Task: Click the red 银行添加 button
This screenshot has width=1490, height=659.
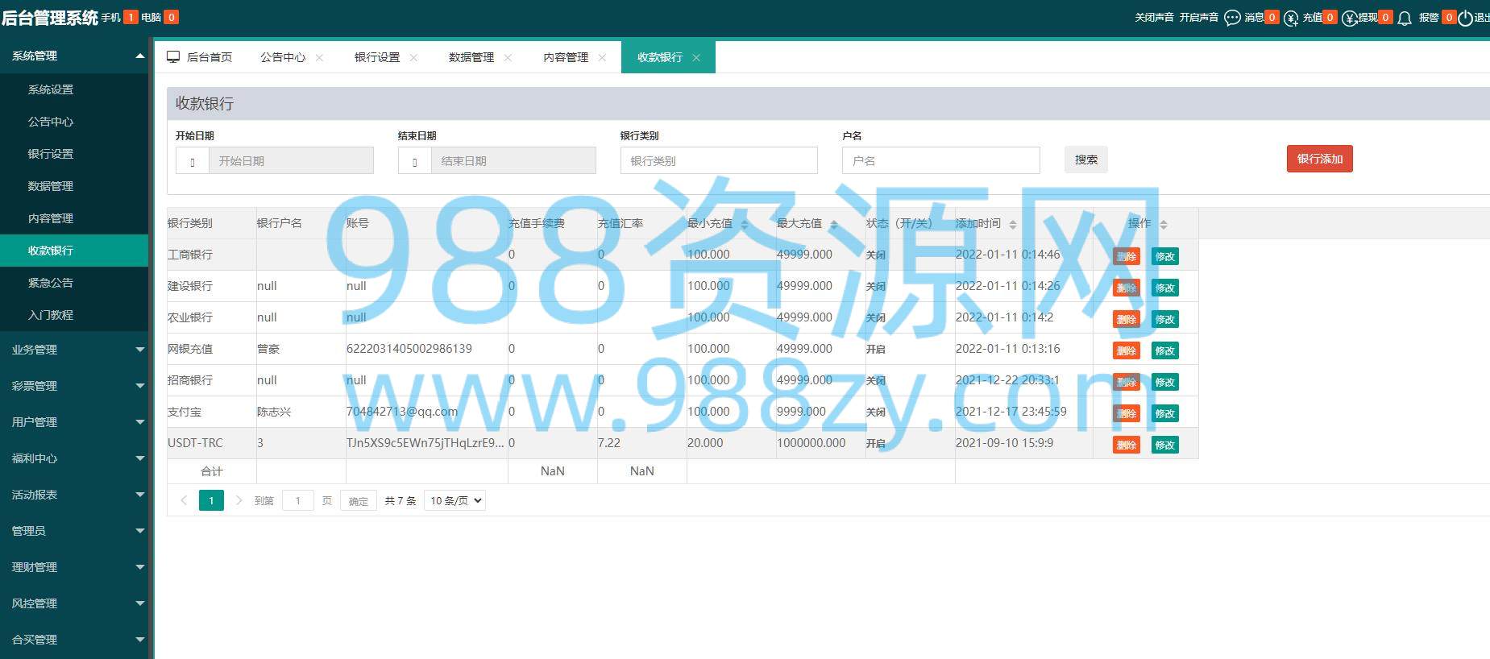Action: point(1319,159)
